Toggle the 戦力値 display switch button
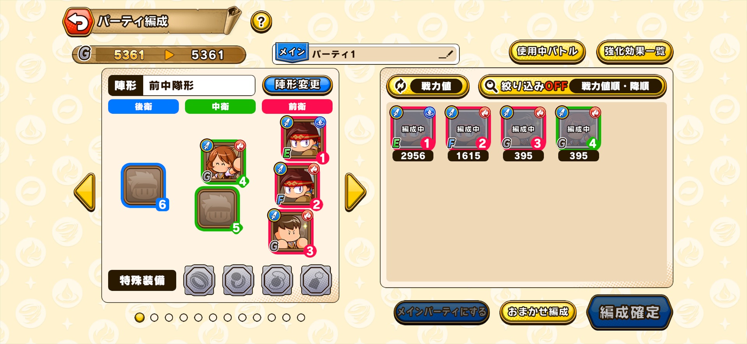 coord(428,86)
